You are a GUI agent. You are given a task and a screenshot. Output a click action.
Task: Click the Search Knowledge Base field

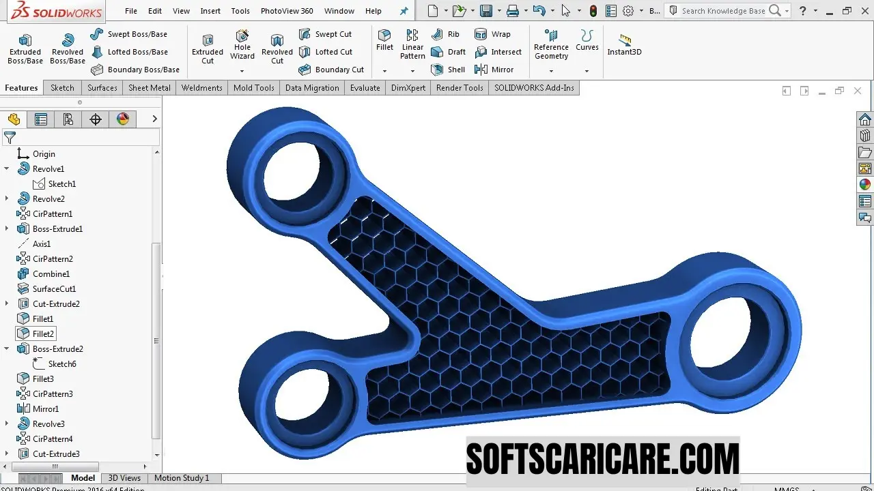click(x=723, y=11)
